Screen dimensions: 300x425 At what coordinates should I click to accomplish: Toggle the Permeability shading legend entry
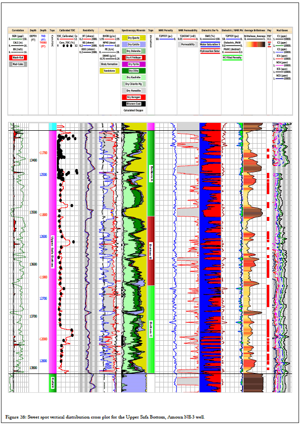(x=188, y=44)
